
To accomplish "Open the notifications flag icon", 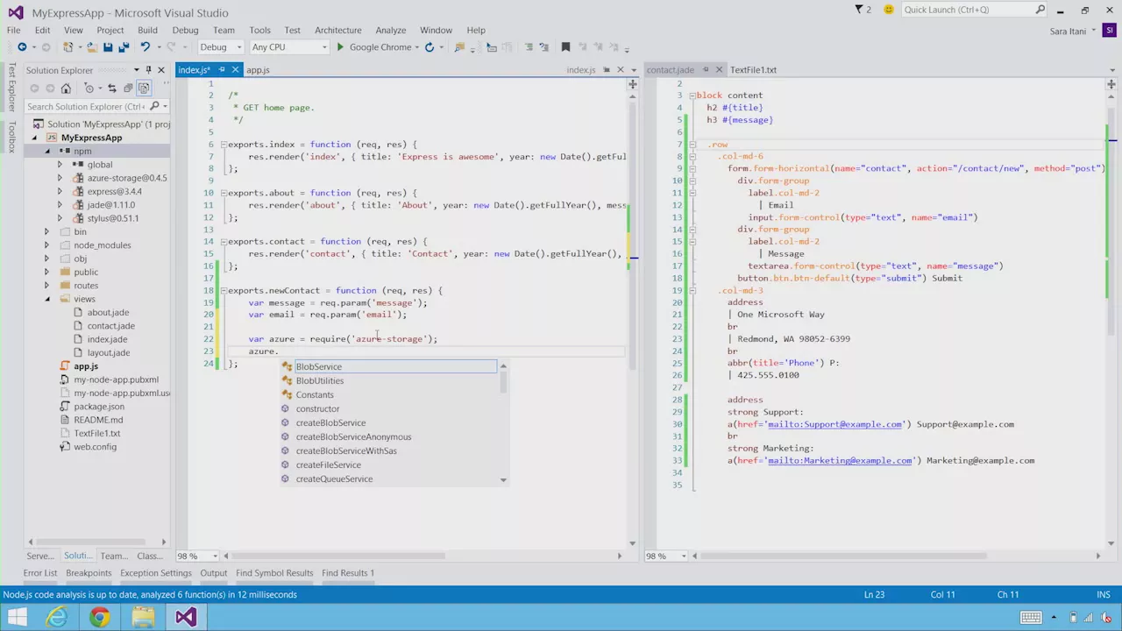I will 859,10.
